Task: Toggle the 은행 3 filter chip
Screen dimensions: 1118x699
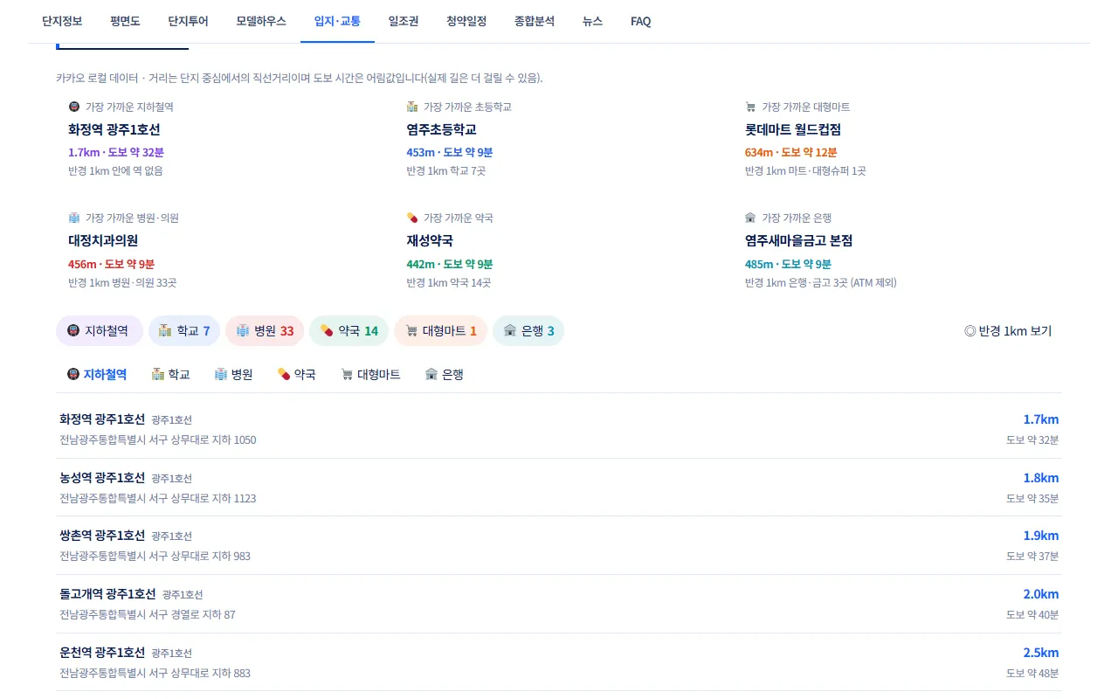Action: click(528, 331)
